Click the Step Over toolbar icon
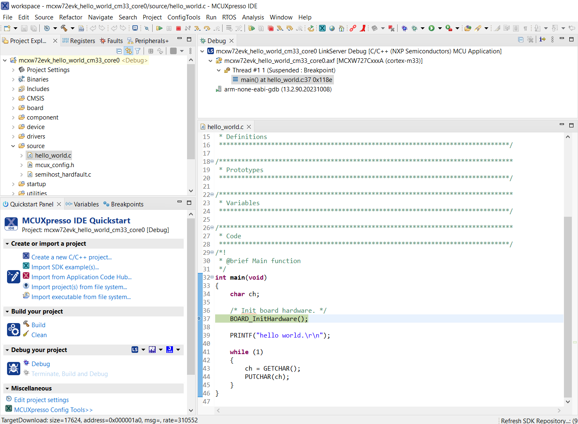The height and width of the screenshot is (424, 578). point(207,28)
